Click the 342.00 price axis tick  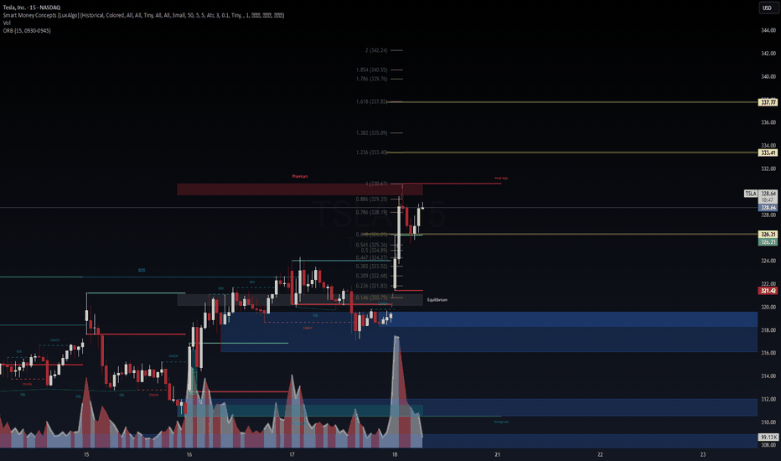(x=768, y=54)
